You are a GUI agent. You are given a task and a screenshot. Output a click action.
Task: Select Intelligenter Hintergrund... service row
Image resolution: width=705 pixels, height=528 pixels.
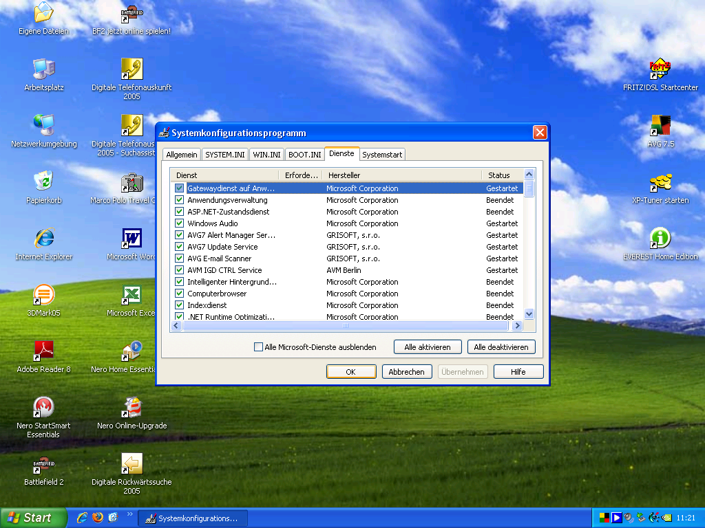pos(346,281)
